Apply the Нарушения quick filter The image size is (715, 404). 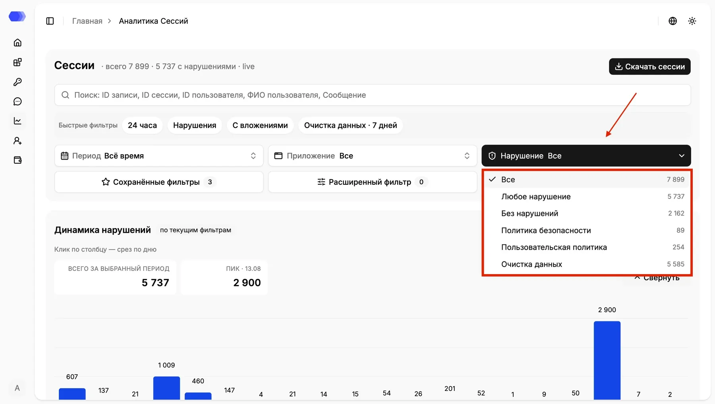pyautogui.click(x=195, y=125)
